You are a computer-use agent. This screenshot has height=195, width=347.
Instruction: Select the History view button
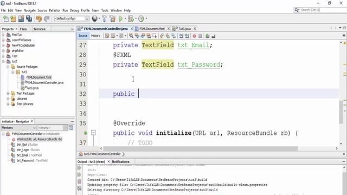click(x=95, y=36)
